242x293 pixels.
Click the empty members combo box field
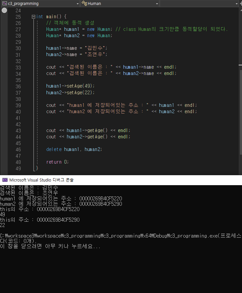pos(199,4)
